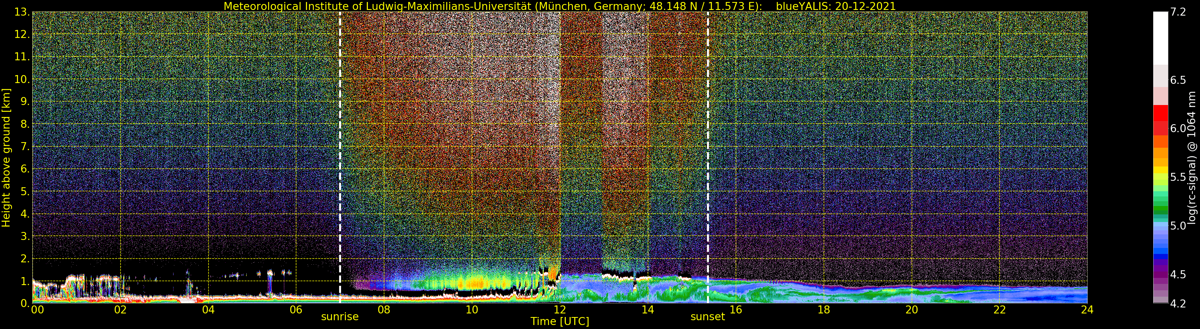Click the '10.' tick on the height axis
Screen dimensions: 1200x329
point(22,79)
